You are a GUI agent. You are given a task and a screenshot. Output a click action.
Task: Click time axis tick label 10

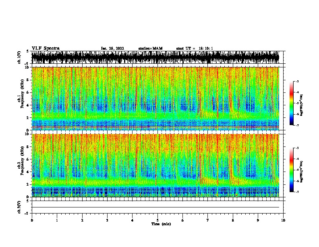pos(283,220)
